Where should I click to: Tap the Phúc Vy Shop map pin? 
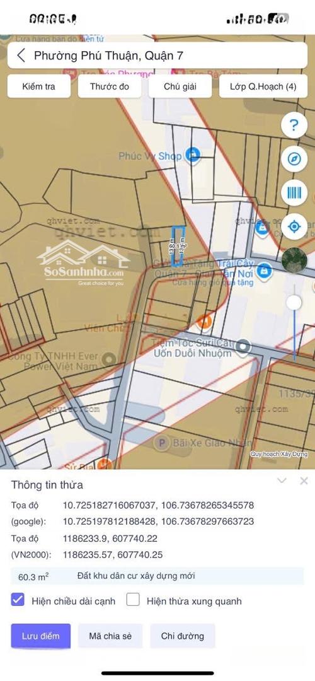[x=192, y=154]
